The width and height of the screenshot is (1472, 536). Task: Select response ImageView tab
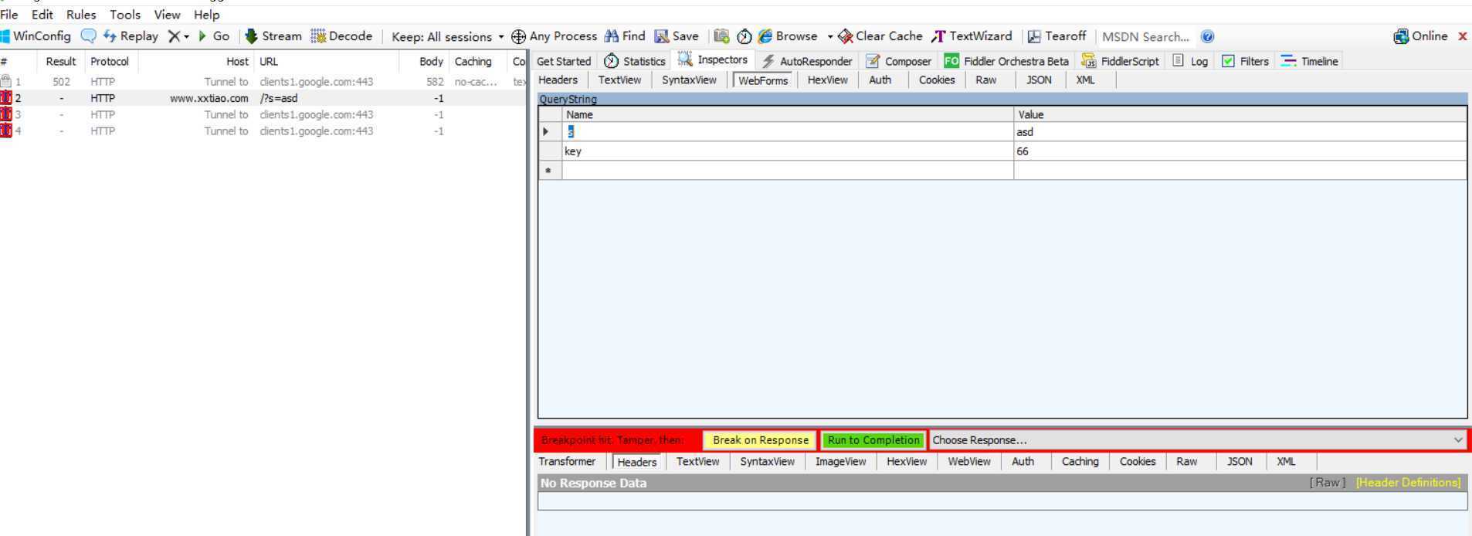[x=840, y=462]
